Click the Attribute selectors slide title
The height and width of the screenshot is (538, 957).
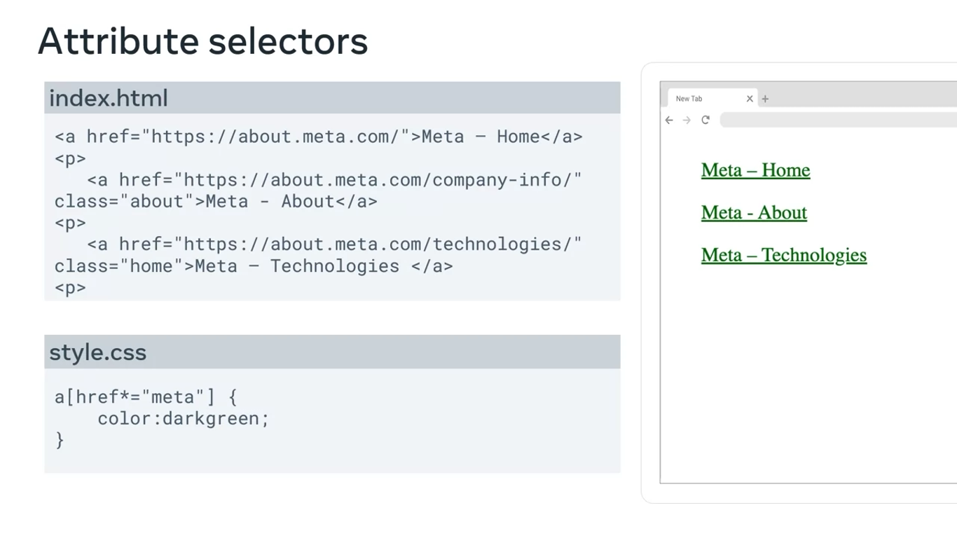coord(202,41)
